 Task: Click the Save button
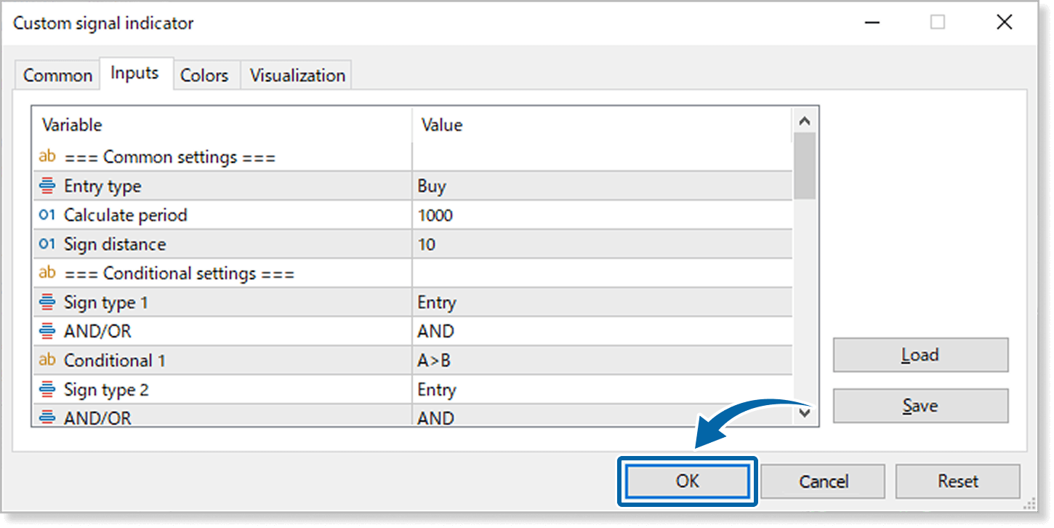pos(920,406)
